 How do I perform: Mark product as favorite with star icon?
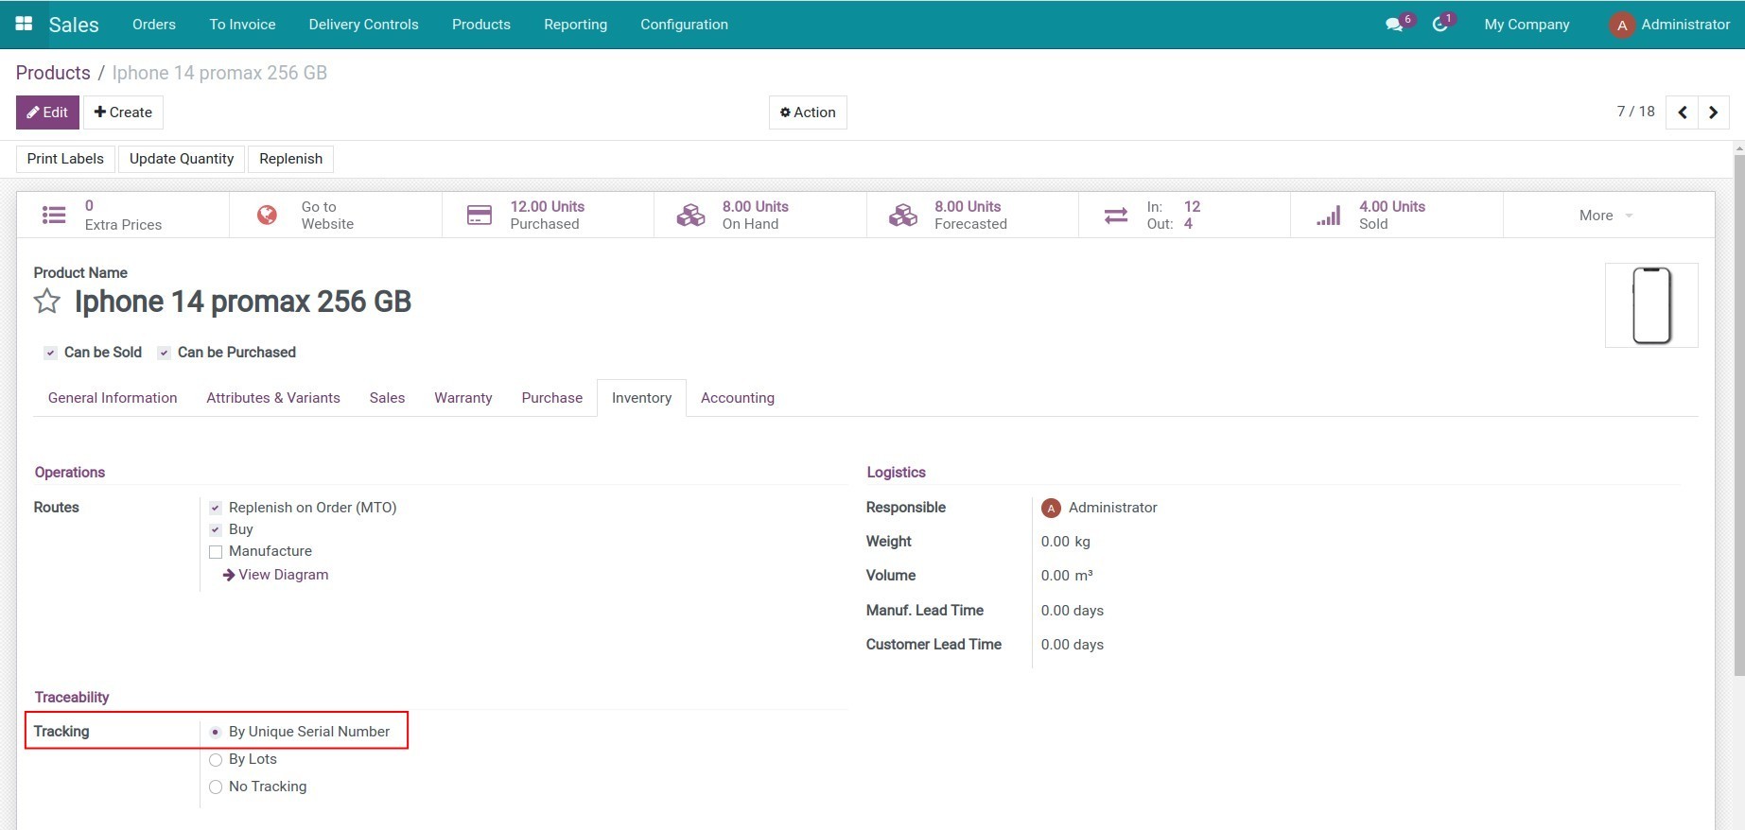[x=47, y=302]
